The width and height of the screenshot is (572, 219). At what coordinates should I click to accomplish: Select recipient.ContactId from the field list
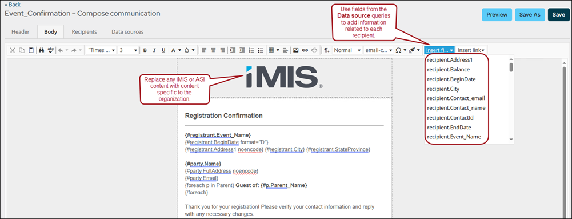click(x=450, y=118)
